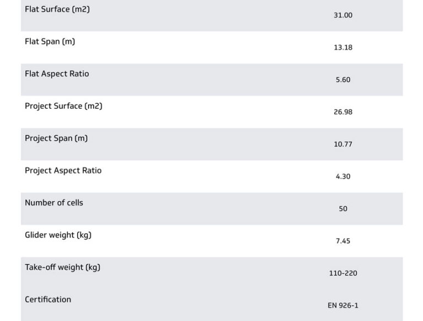423x321 pixels.
Task: Click the Flat Span (m) label
Action: 50,42
